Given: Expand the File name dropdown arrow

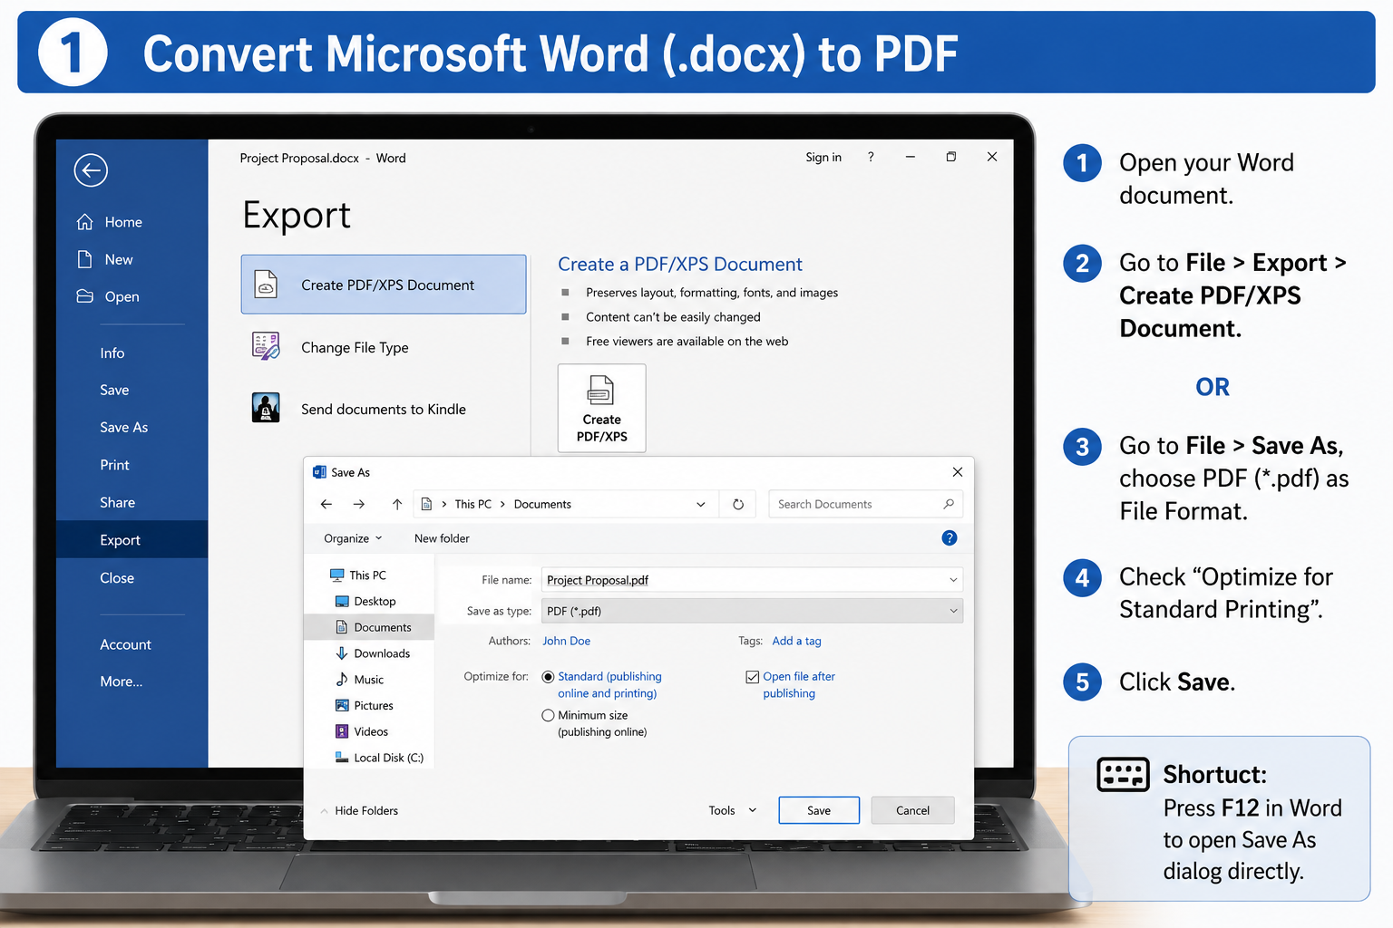Looking at the screenshot, I should point(953,580).
